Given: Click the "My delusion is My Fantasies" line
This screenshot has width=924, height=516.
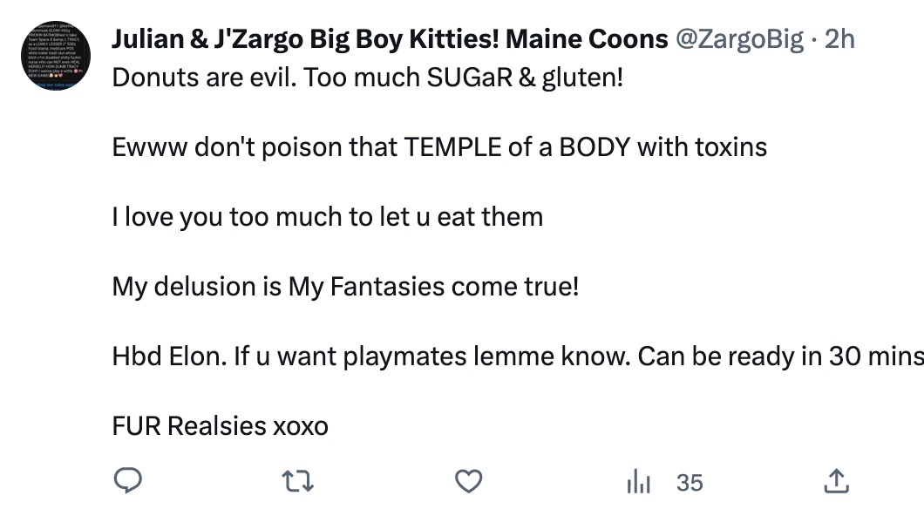Looking at the screenshot, I should 345,286.
